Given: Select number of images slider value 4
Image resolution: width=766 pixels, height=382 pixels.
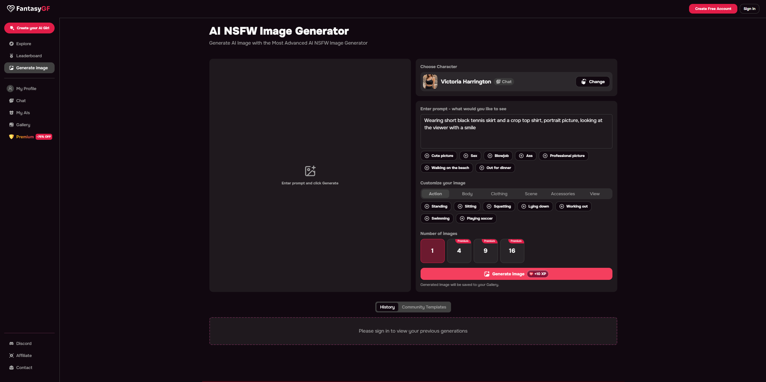Looking at the screenshot, I should click(x=459, y=250).
